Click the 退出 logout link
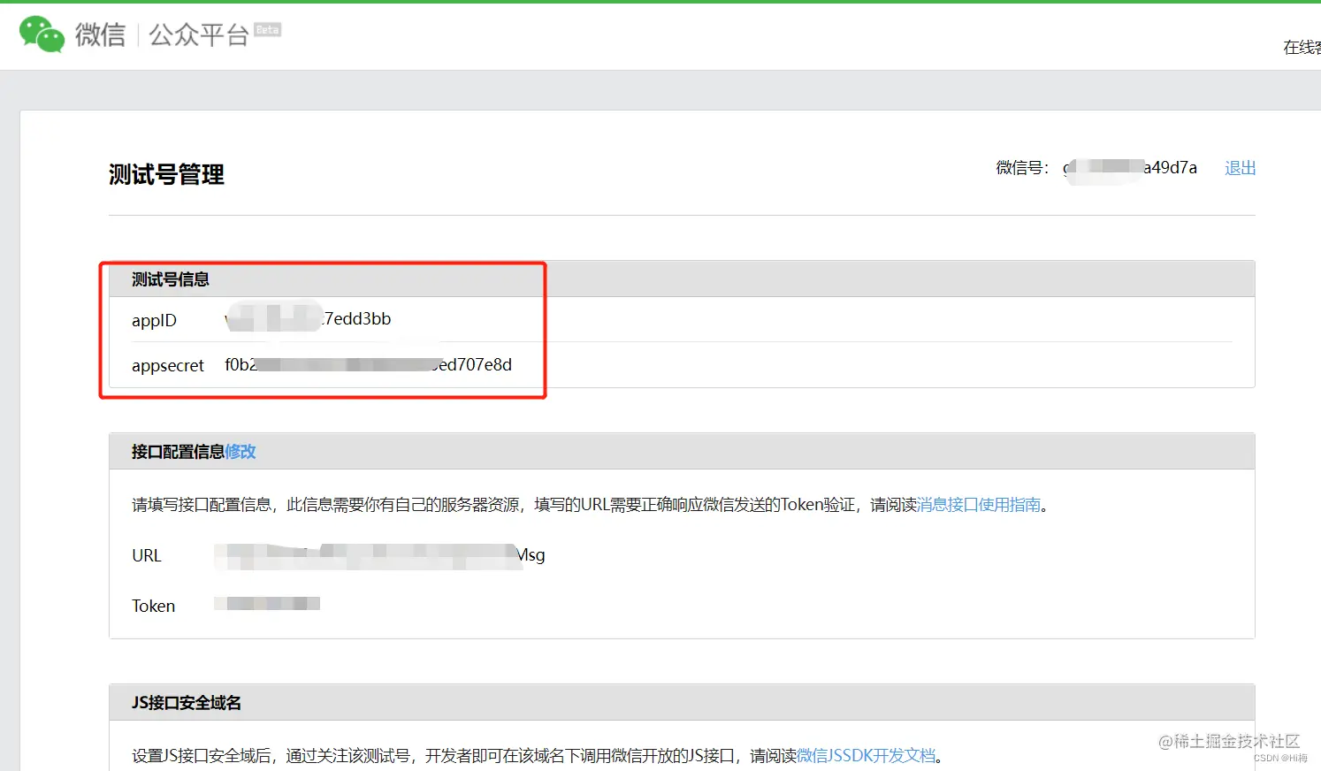The image size is (1321, 771). [1240, 168]
